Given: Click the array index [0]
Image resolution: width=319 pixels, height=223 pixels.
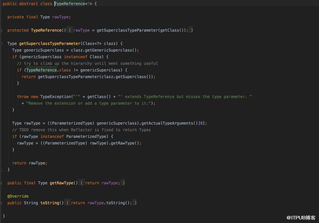Looking at the screenshot, I should [201, 123].
